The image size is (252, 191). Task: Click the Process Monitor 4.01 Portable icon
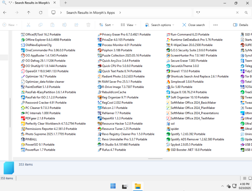click(x=99, y=45)
